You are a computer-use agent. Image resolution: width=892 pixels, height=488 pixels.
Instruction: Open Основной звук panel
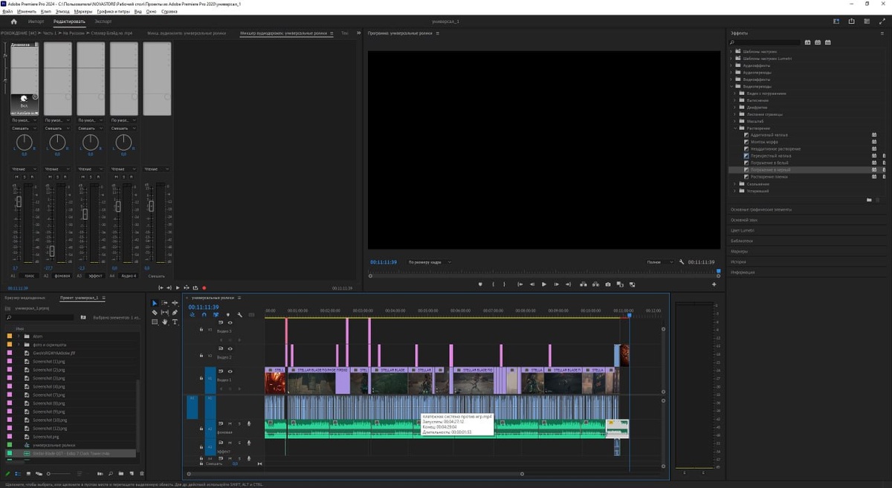pos(744,220)
